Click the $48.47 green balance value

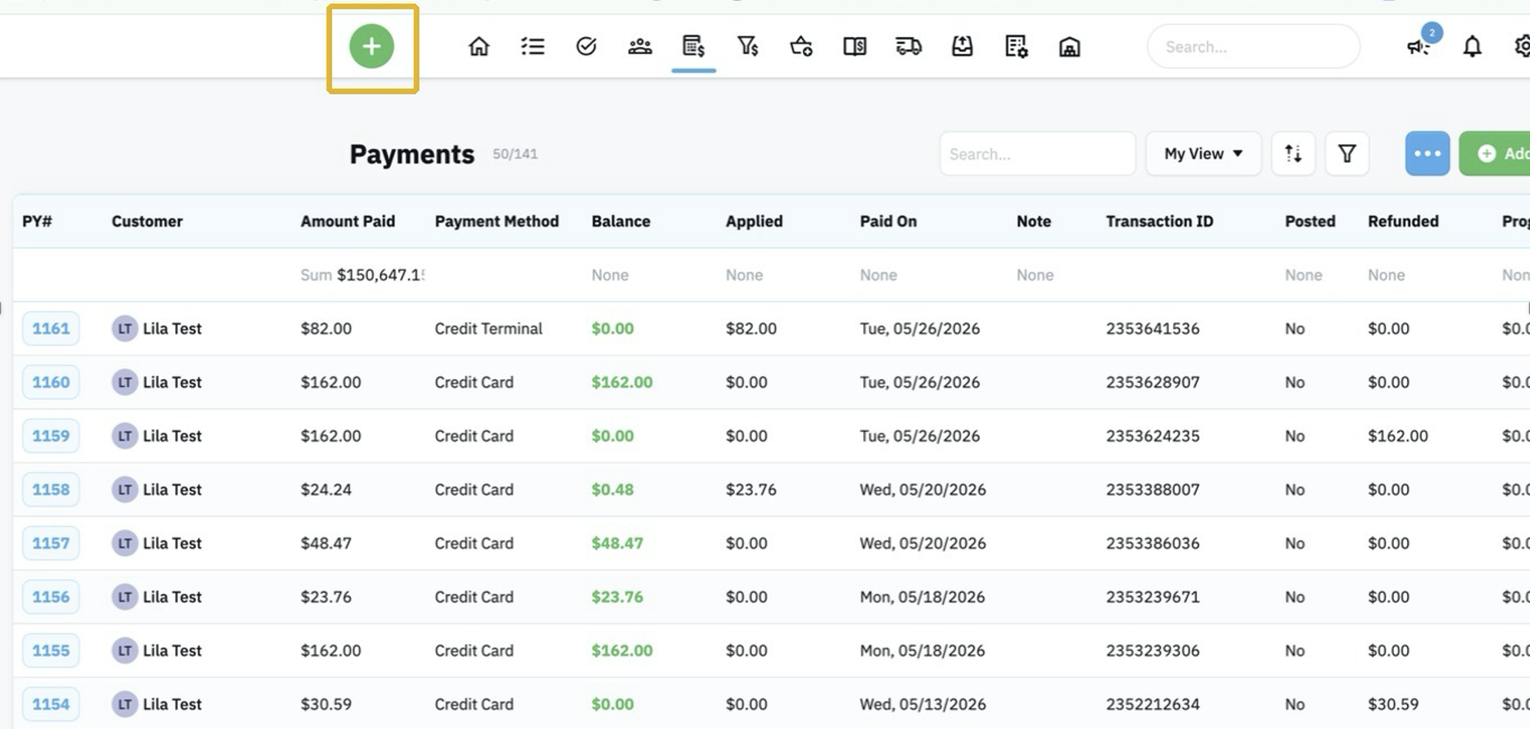click(617, 543)
